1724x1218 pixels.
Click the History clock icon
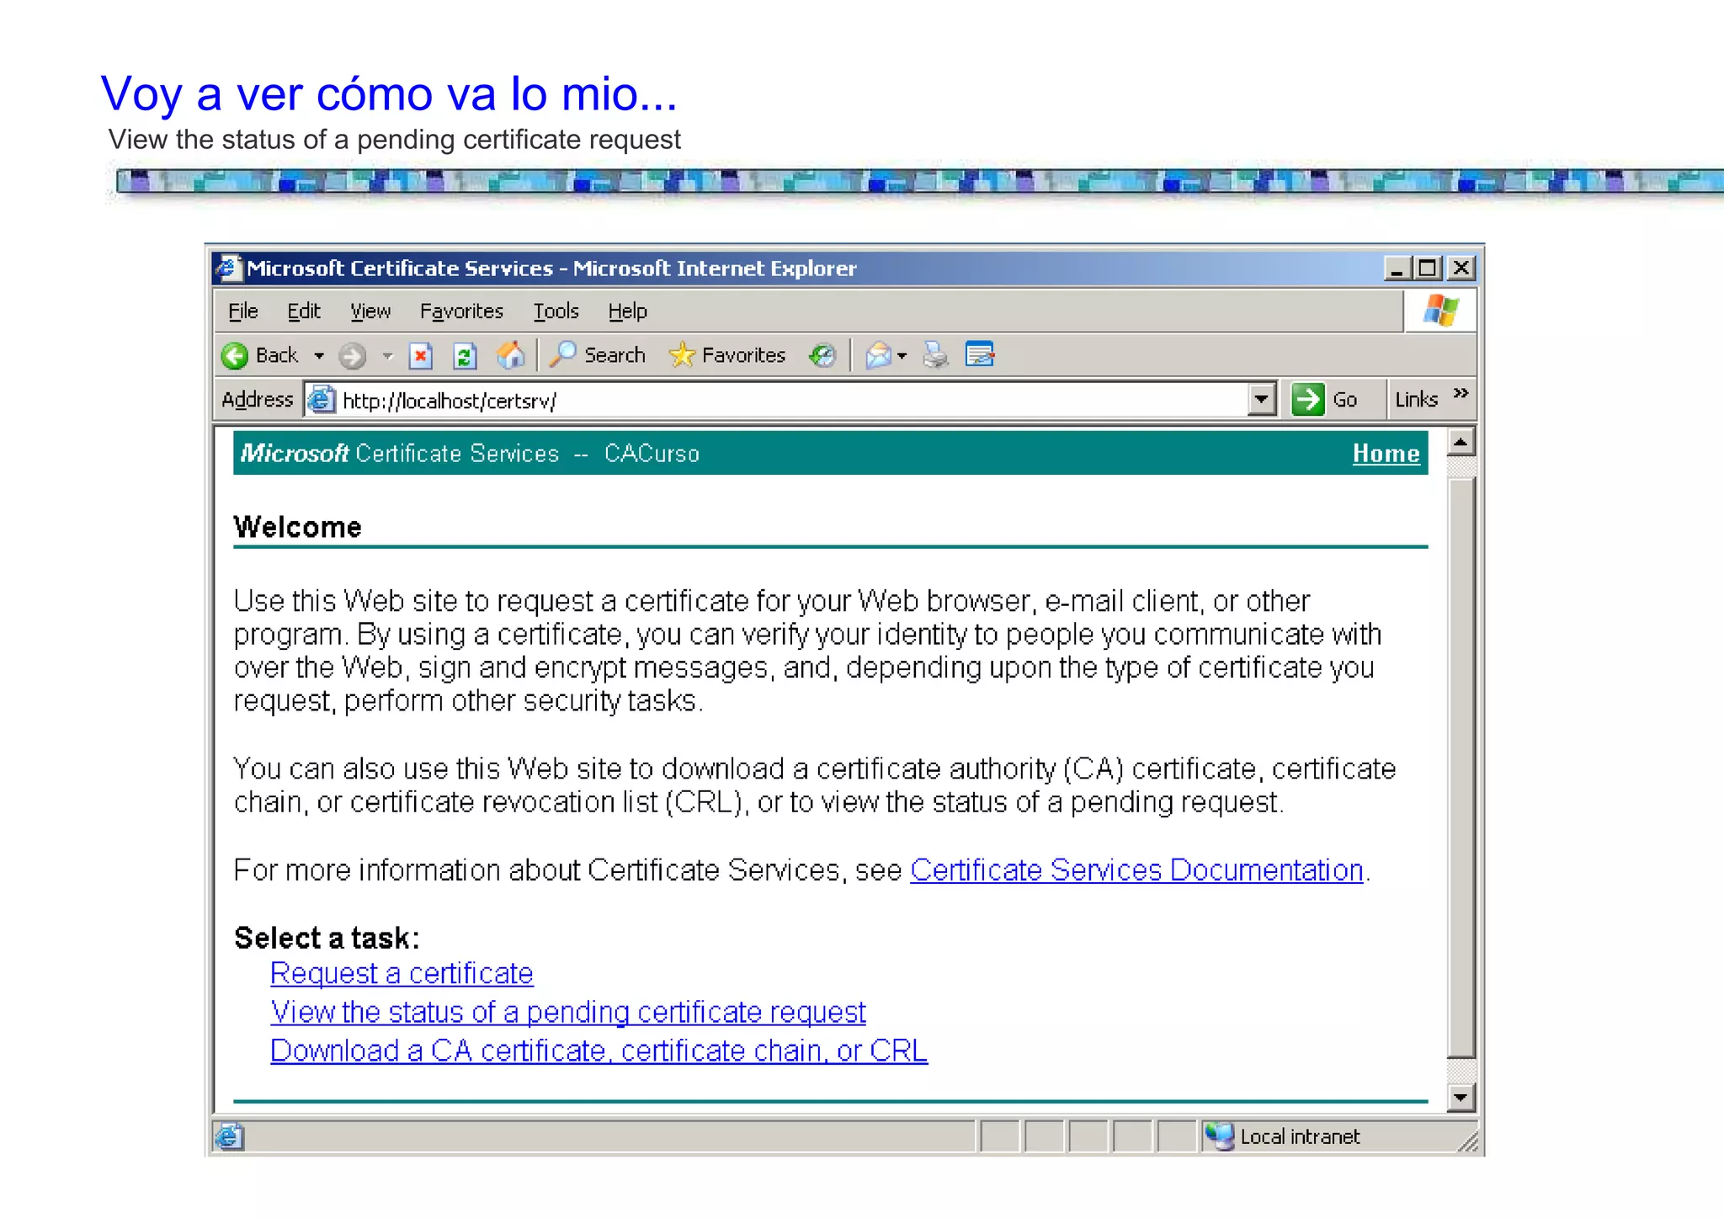822,355
